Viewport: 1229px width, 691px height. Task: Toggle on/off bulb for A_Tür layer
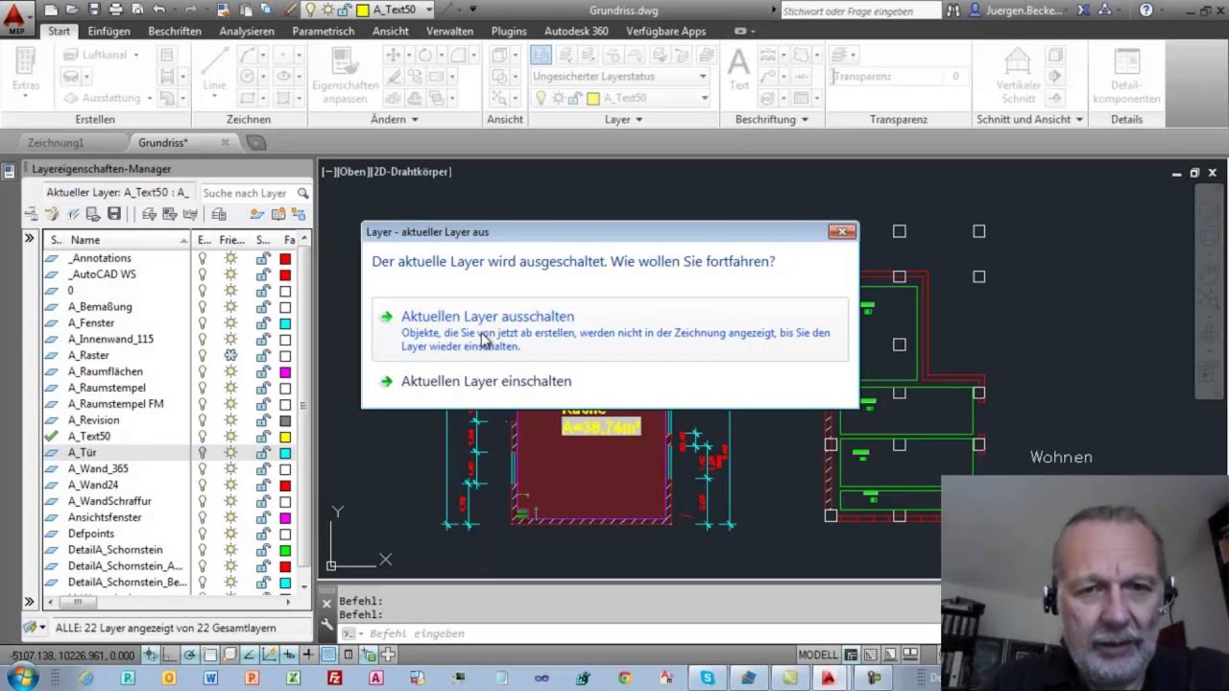click(x=203, y=452)
